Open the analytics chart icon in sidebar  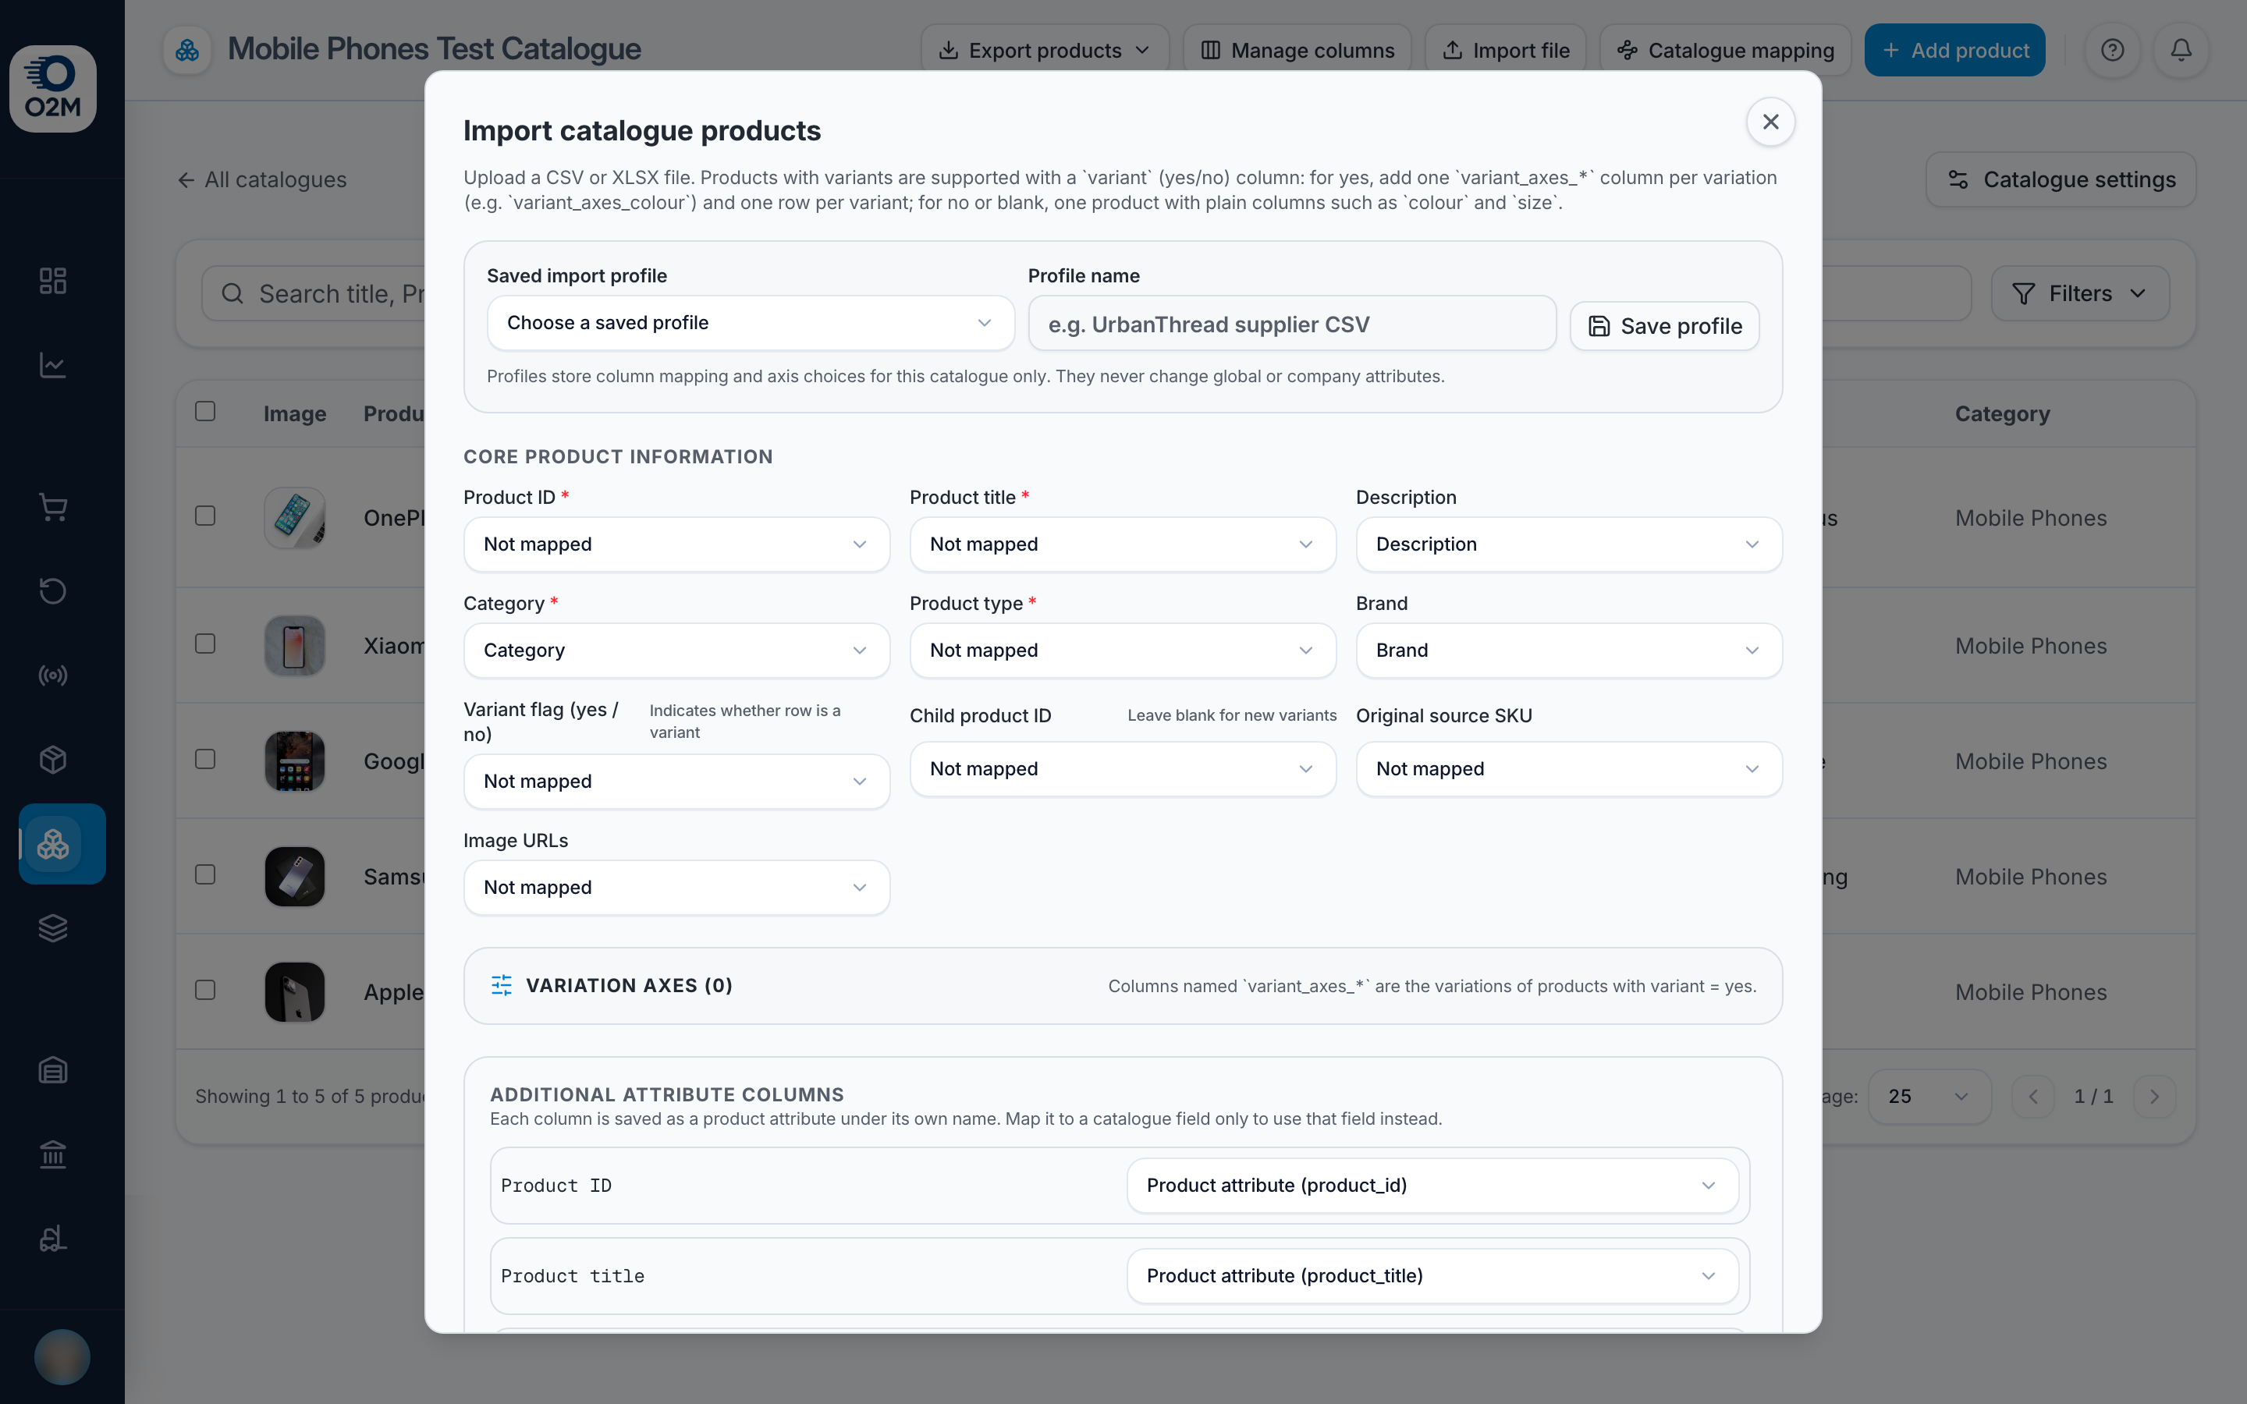[x=53, y=365]
